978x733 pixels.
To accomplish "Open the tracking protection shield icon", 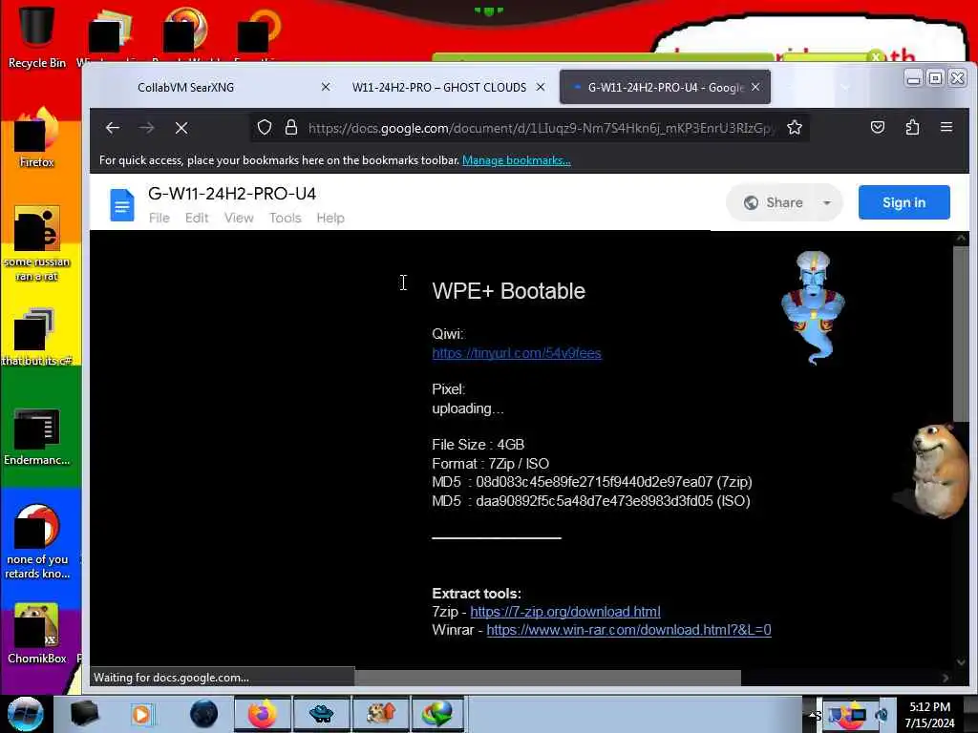I will [x=265, y=128].
